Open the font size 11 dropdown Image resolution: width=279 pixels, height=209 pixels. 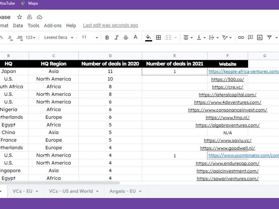(x=90, y=38)
